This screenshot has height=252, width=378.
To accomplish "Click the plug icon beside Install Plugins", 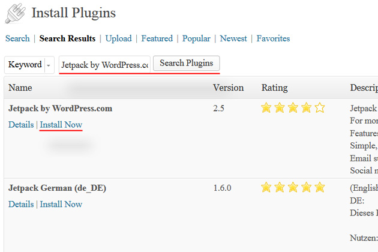I will [16, 13].
